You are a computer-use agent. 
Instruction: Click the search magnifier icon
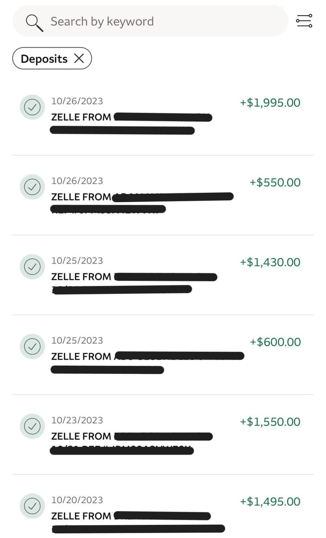(x=34, y=22)
